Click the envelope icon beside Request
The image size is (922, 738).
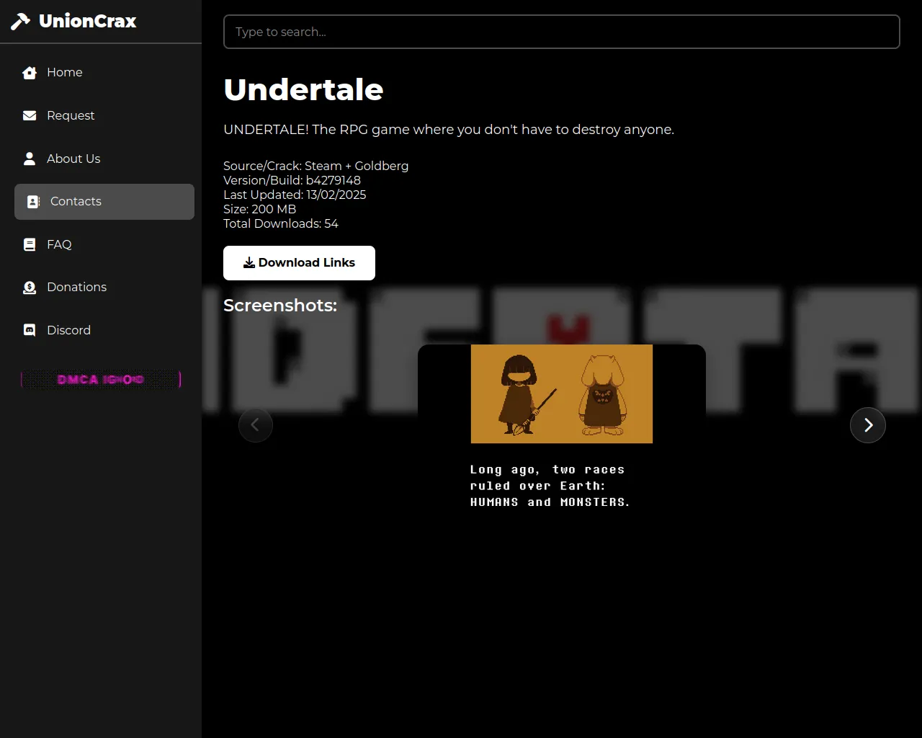click(30, 116)
